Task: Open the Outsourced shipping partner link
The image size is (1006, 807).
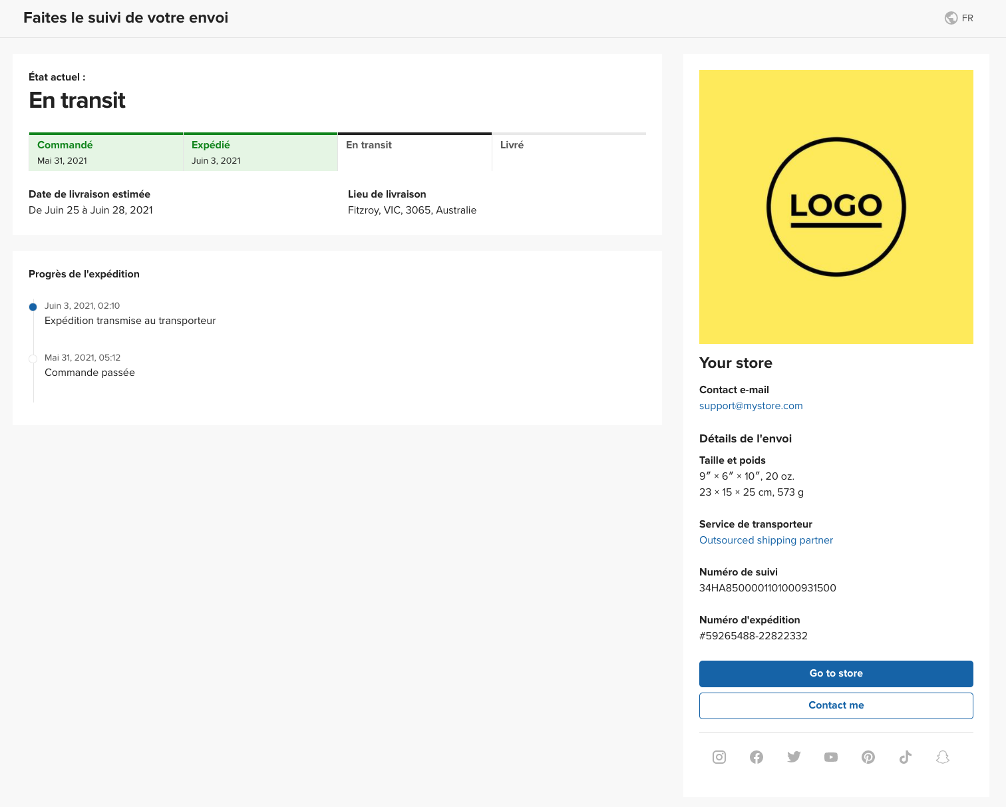Action: (766, 540)
